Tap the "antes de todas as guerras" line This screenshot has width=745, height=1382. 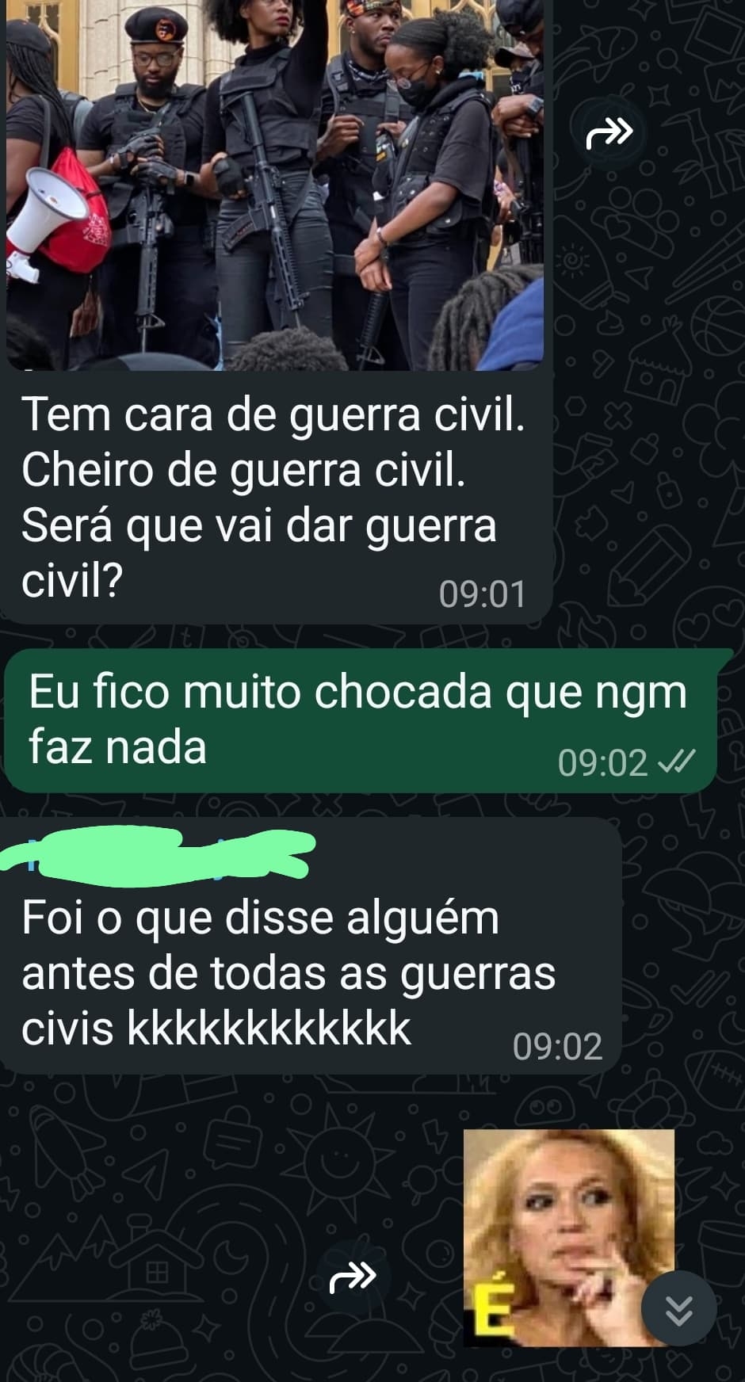pos(288,973)
